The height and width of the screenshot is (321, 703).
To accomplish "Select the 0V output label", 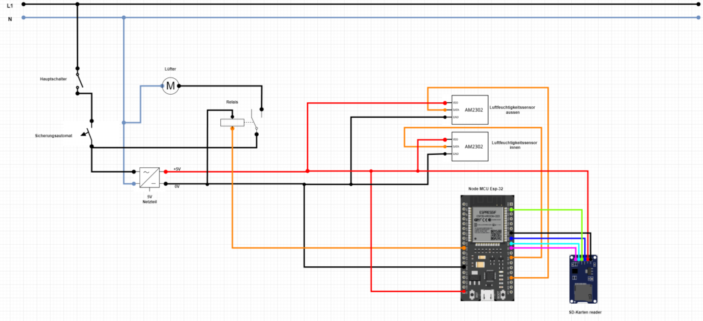I will (177, 185).
